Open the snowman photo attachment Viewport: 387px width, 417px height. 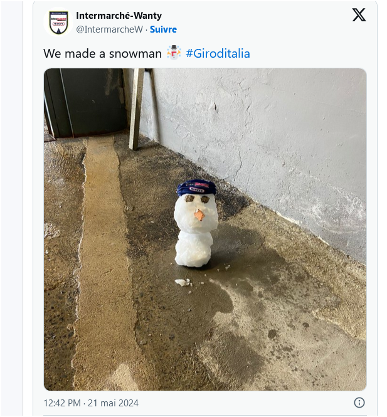click(204, 229)
